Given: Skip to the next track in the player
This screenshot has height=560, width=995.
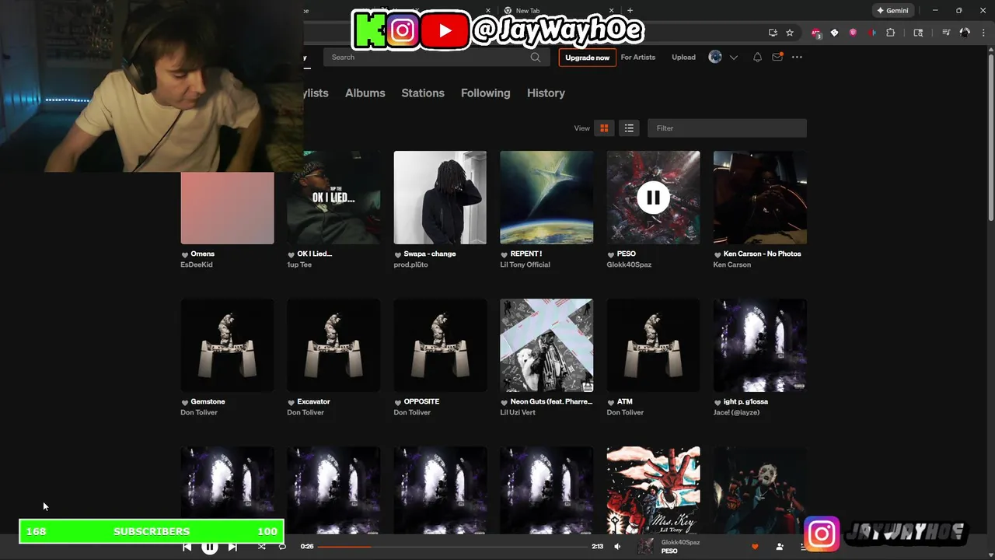Looking at the screenshot, I should (x=232, y=547).
